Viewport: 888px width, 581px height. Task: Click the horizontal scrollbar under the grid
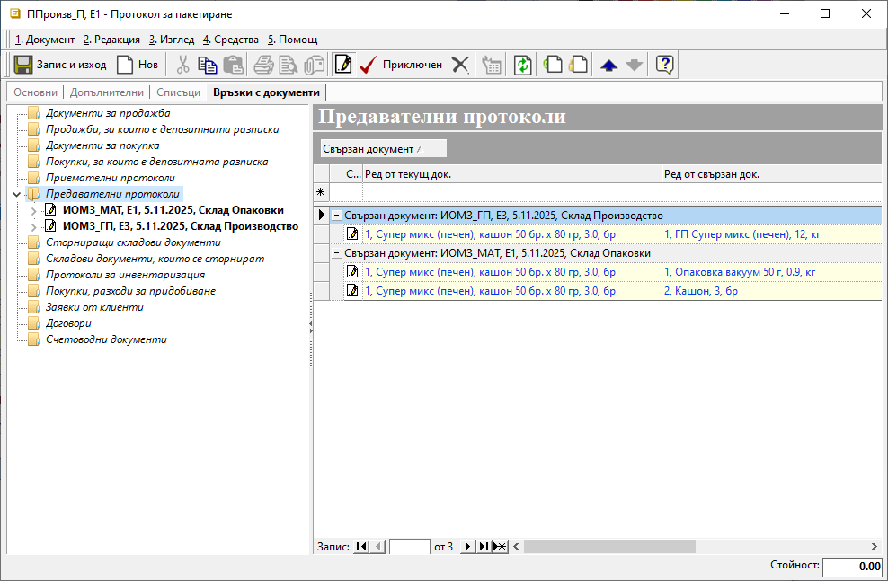coord(692,546)
